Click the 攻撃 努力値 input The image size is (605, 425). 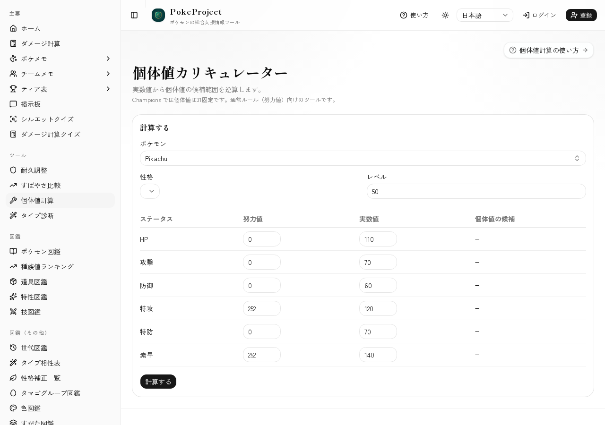pyautogui.click(x=262, y=262)
